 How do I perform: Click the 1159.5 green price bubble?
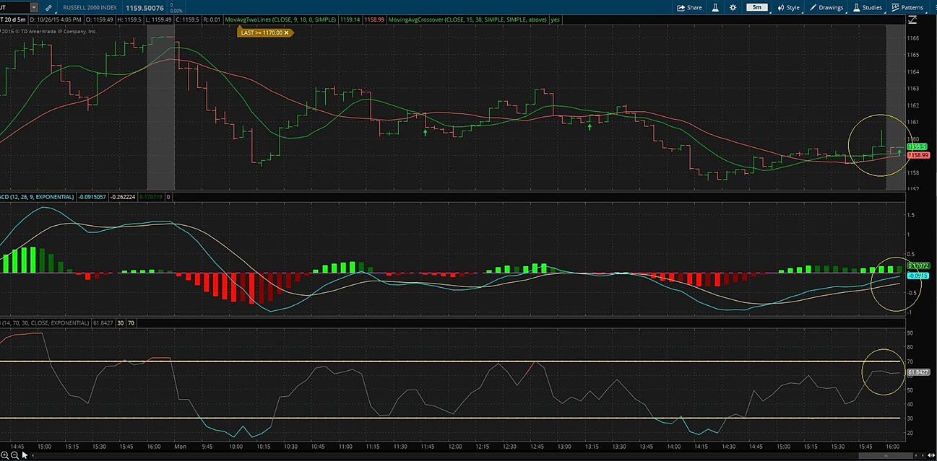pos(917,146)
